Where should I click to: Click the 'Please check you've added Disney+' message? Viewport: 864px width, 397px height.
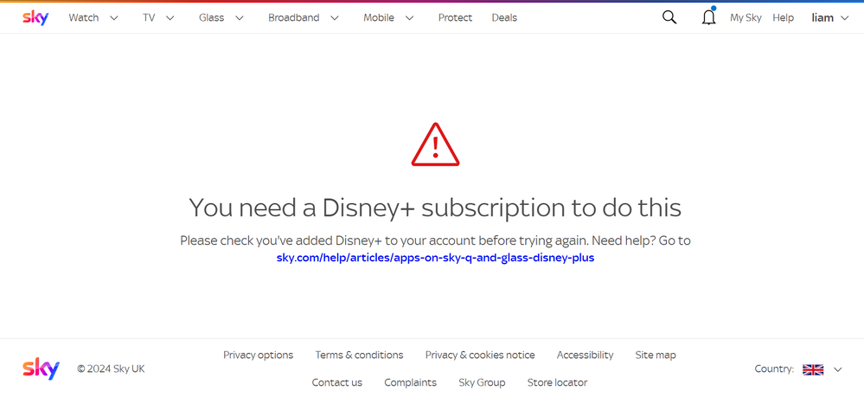coord(435,241)
